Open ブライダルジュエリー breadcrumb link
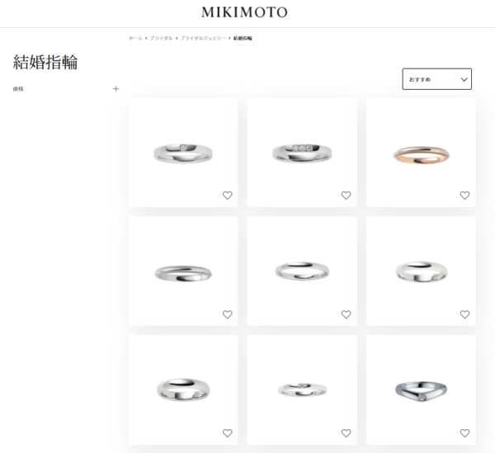Image resolution: width=495 pixels, height=453 pixels. (203, 38)
